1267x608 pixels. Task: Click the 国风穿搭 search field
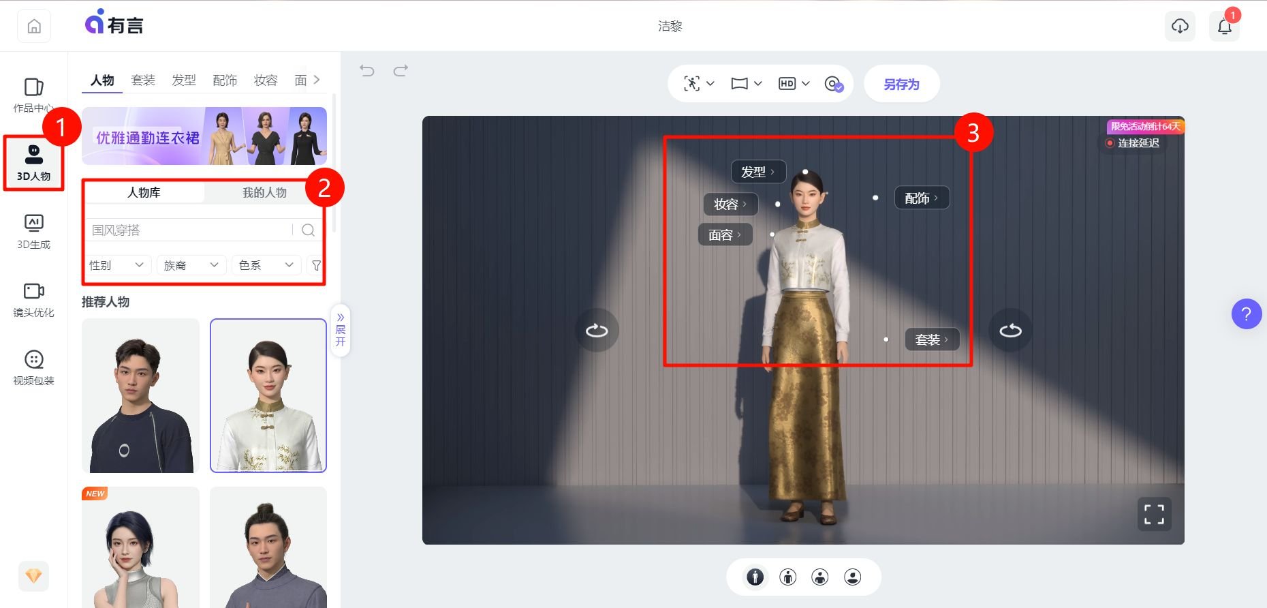click(191, 230)
